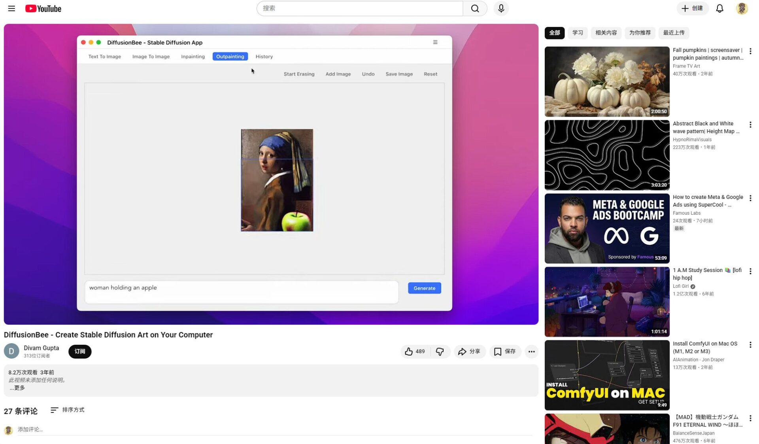Open the three-dot more actions button
Viewport: 759px width, 444px height.
[531, 351]
